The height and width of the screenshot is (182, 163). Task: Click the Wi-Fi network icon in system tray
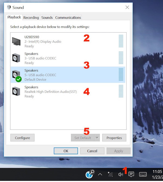point(110,174)
